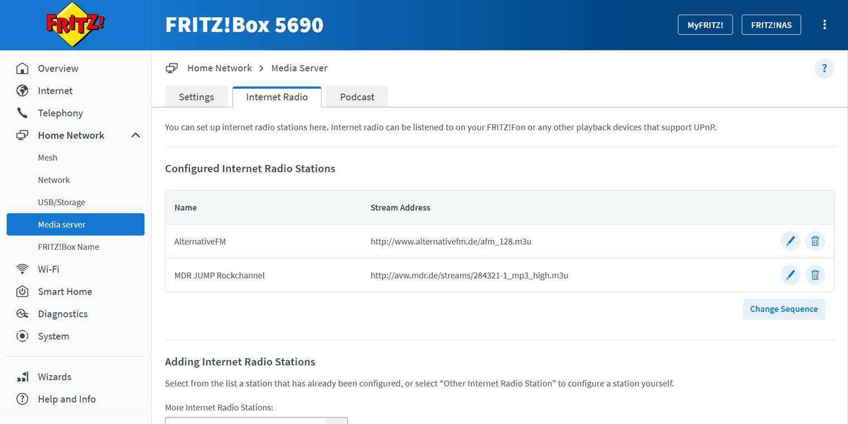Open Overview from the house icon
The image size is (848, 424).
pyautogui.click(x=22, y=69)
